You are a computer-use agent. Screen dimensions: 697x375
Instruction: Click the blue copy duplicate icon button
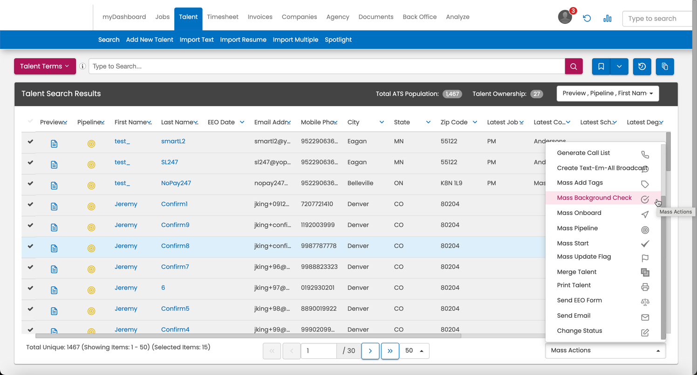[x=665, y=67]
